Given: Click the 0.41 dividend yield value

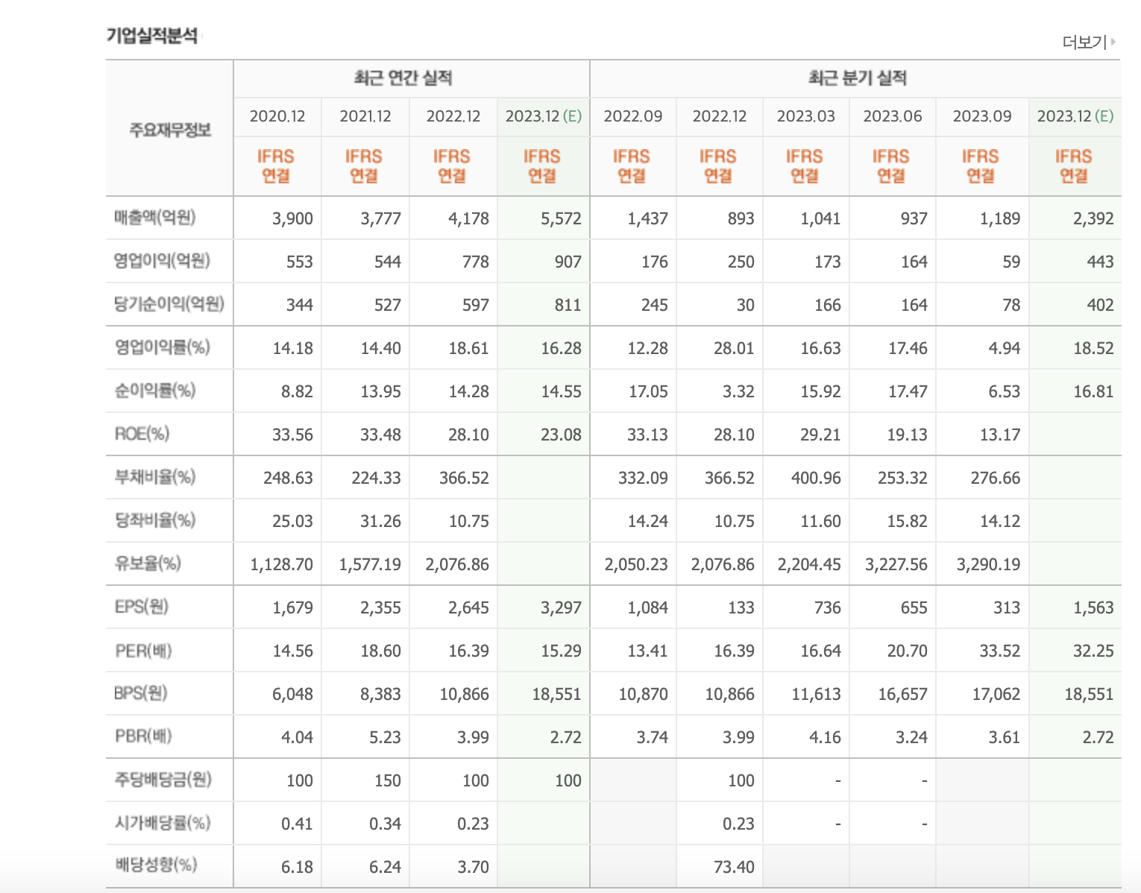Looking at the screenshot, I should 297,824.
